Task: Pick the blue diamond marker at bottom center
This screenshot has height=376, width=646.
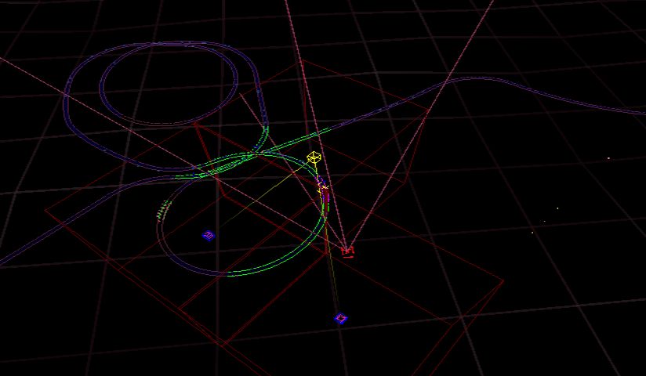Action: [340, 318]
